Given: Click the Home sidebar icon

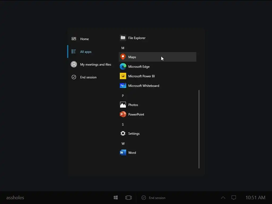Looking at the screenshot, I should (x=74, y=39).
